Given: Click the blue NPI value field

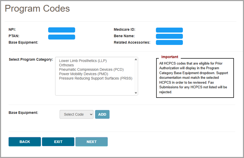Looking at the screenshot, I should 62,30.
